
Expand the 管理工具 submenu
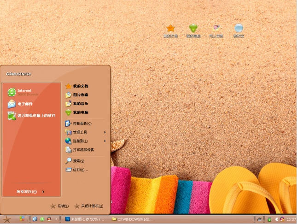pyautogui.click(x=85, y=132)
